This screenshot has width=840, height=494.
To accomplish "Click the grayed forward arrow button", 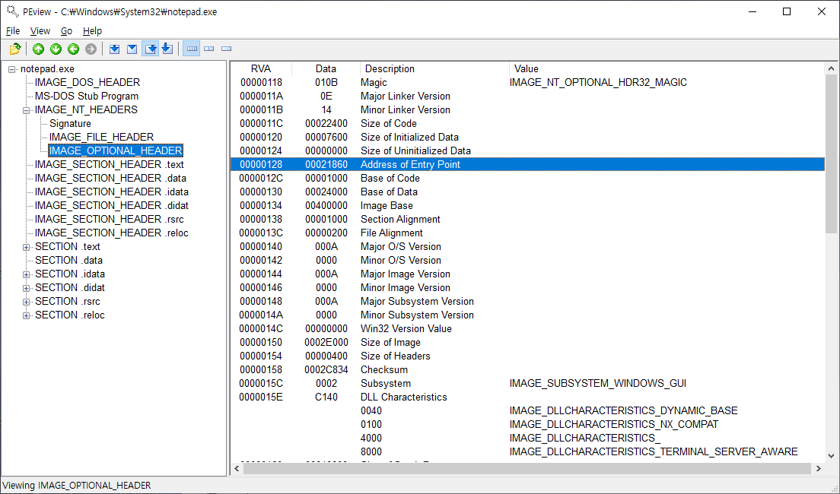I will [x=91, y=49].
